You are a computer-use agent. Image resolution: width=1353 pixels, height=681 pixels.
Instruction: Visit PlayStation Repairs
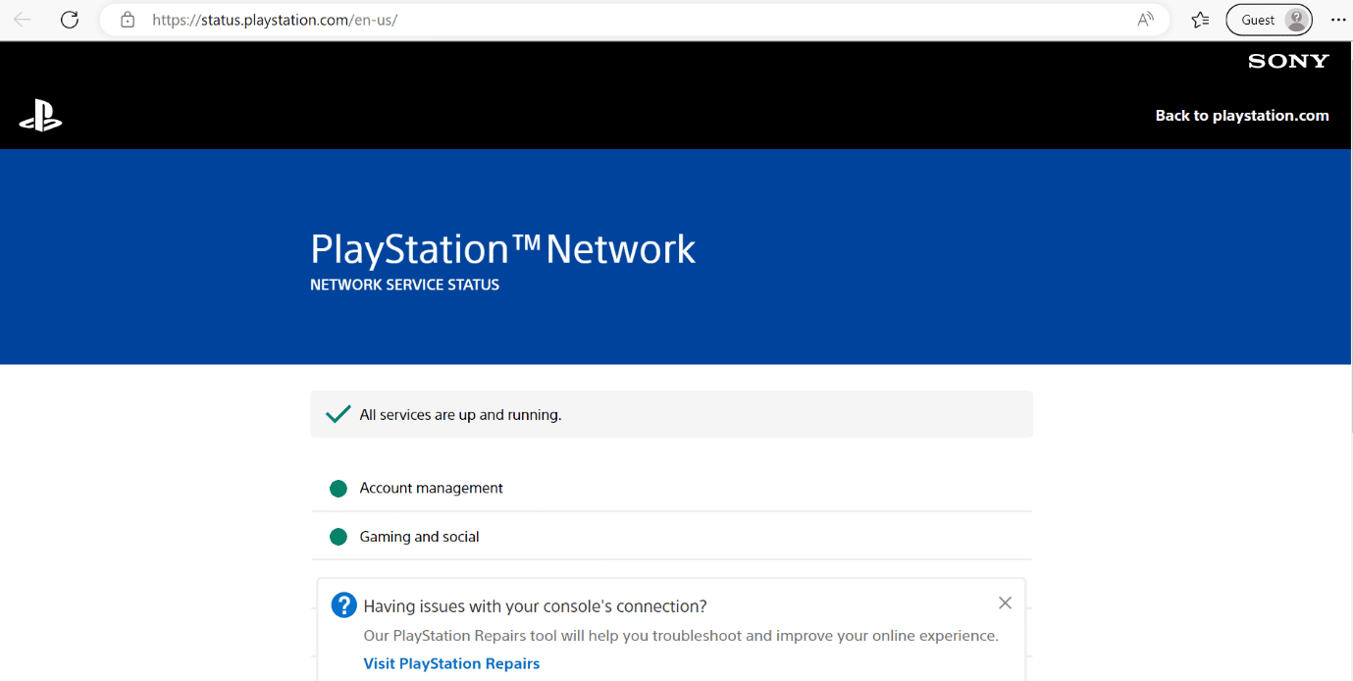(451, 663)
